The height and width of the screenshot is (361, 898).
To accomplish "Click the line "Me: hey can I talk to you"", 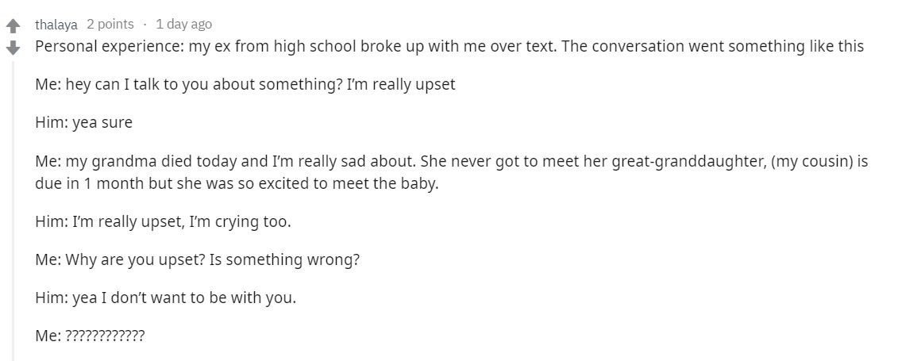I will 245,85.
